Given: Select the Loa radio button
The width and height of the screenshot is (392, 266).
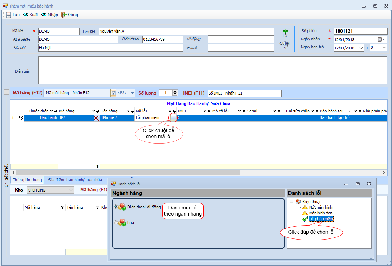Looking at the screenshot, I should [115, 222].
